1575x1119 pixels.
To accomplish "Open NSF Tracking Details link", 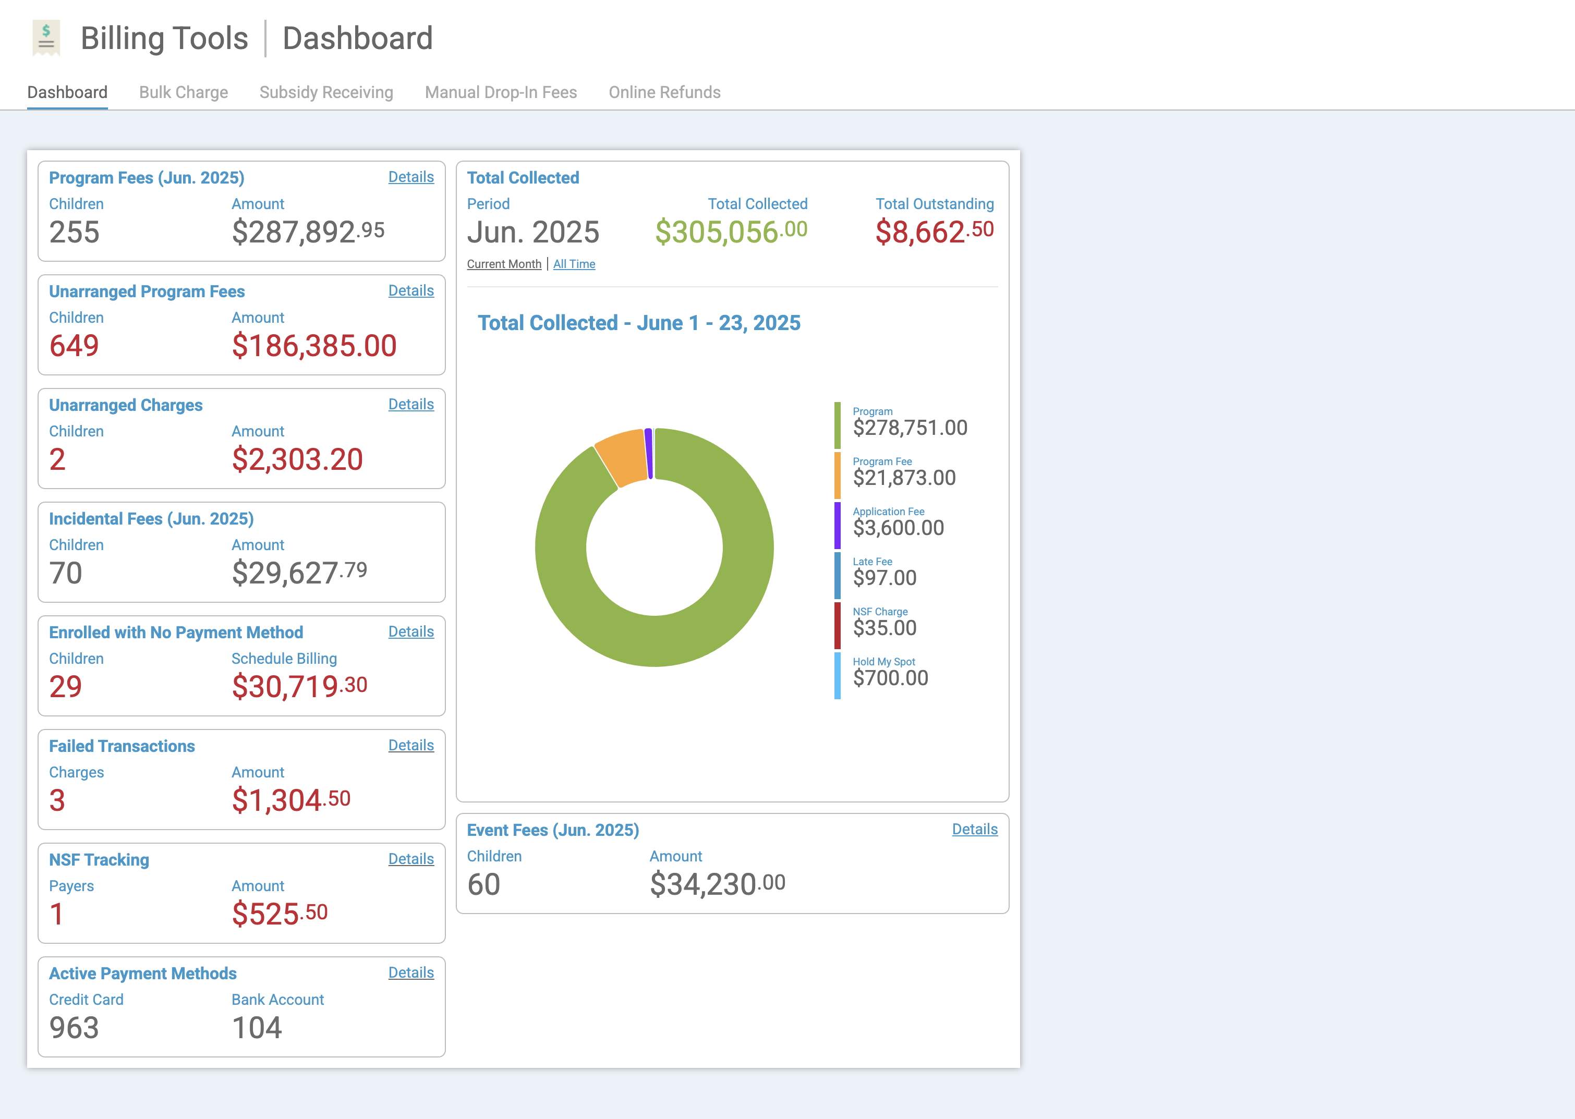I will 410,859.
